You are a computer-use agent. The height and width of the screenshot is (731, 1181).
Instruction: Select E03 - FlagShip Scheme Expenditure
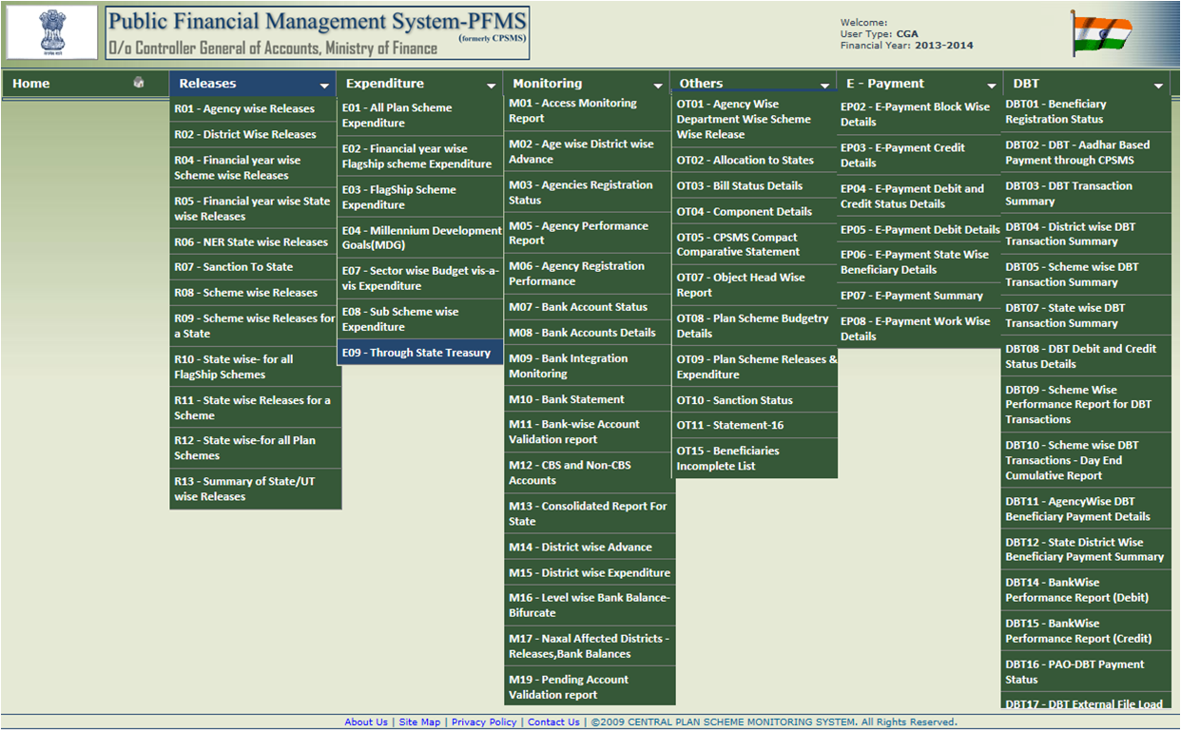pos(420,198)
